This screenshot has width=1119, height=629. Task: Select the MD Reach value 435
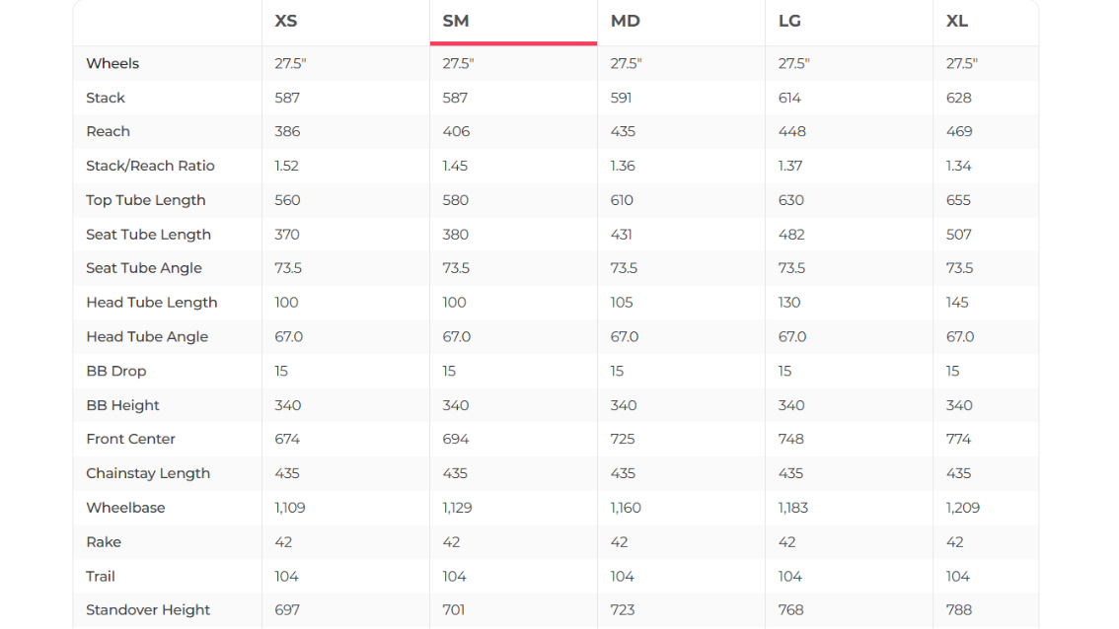point(624,131)
